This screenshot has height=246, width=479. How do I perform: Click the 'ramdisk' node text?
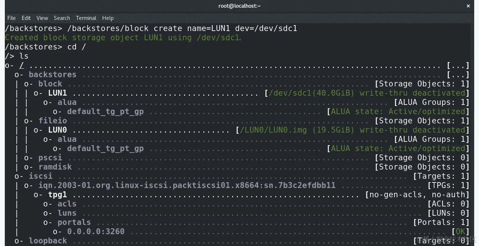[55, 167]
